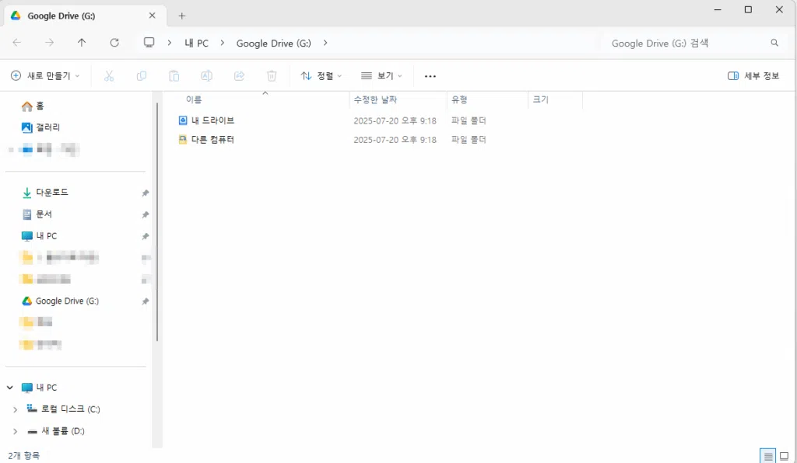
Task: Click the Delete trash can icon
Action: tap(272, 76)
